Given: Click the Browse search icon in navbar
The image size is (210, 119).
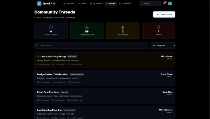Looking at the screenshot, I should click(79, 3).
